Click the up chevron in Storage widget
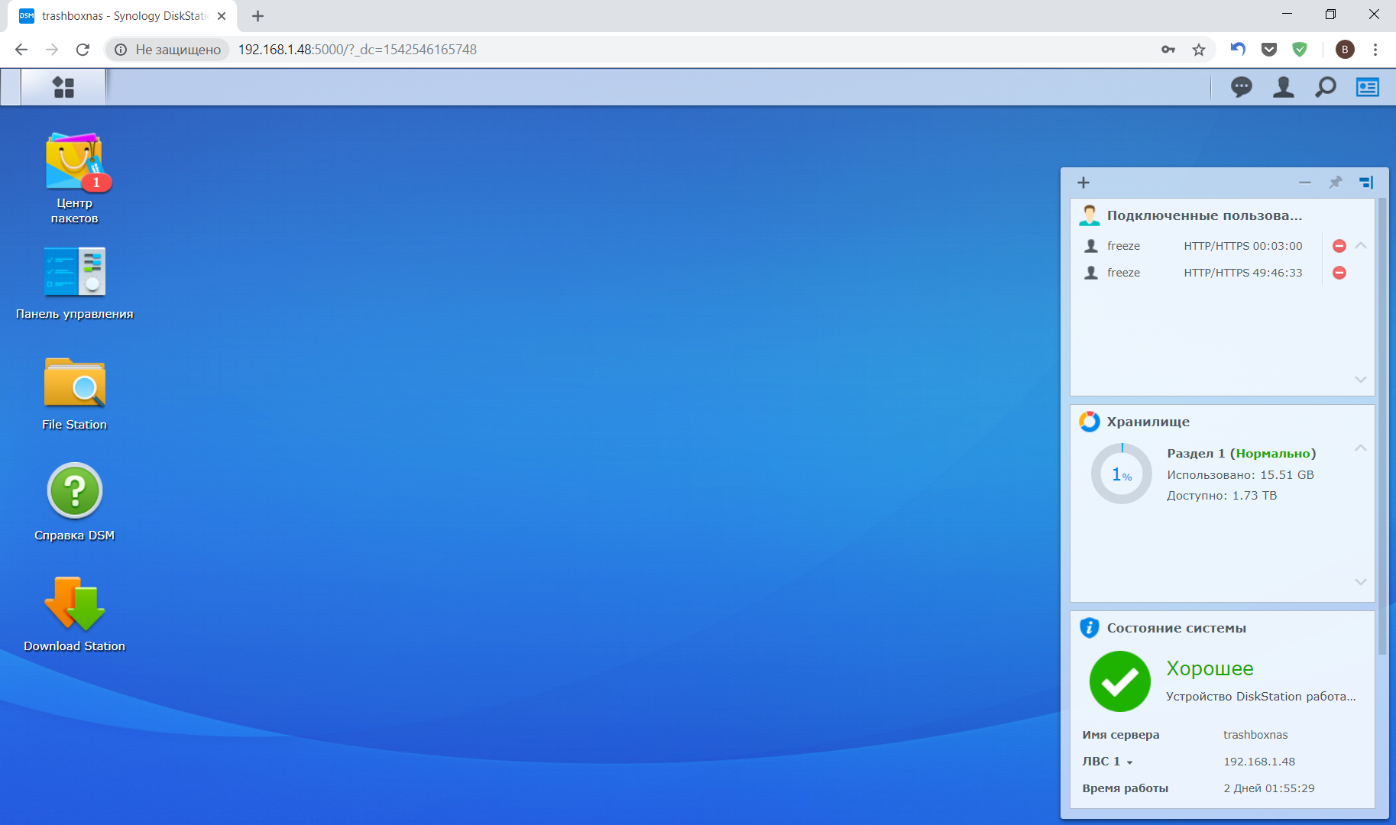Image resolution: width=1396 pixels, height=825 pixels. 1361,448
